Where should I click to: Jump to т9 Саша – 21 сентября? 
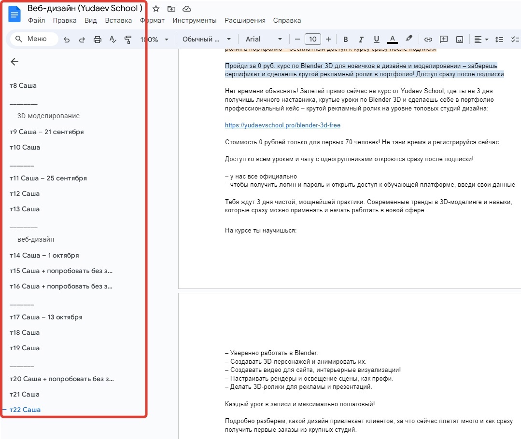(x=46, y=132)
